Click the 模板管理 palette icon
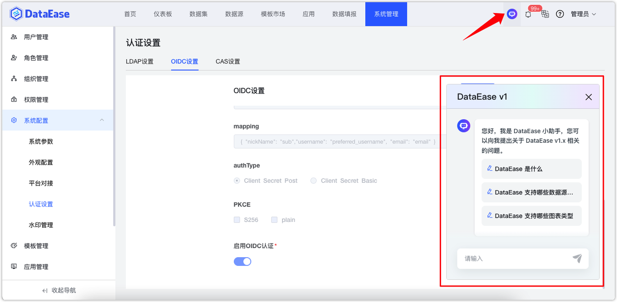 point(14,246)
